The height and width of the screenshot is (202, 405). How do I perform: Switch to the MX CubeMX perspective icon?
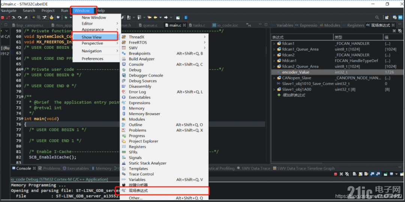click(x=400, y=18)
